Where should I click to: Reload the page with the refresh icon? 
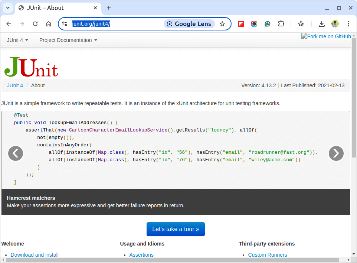(x=35, y=24)
